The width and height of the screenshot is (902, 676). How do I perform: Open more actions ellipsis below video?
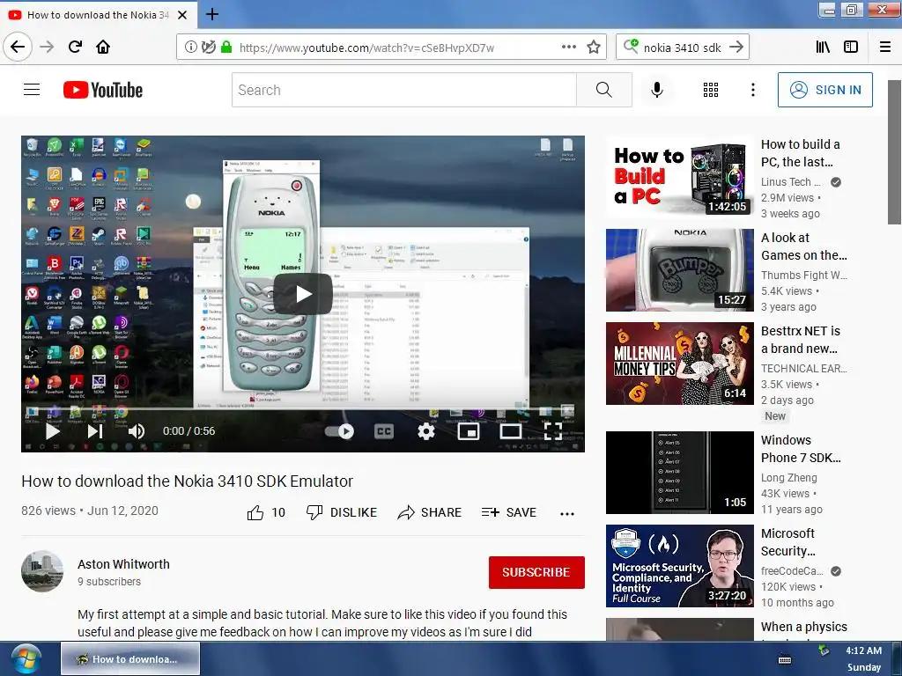point(567,513)
